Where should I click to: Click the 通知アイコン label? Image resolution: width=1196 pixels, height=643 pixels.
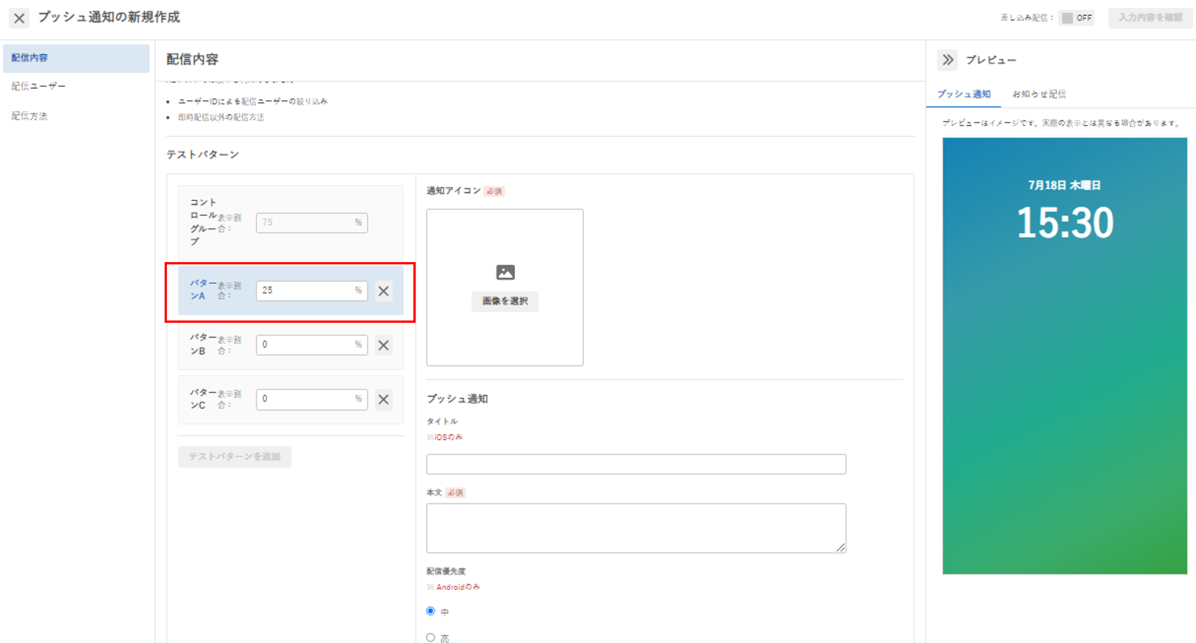(x=453, y=191)
